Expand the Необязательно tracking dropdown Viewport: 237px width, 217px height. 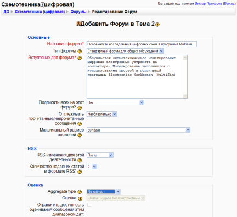101,114
